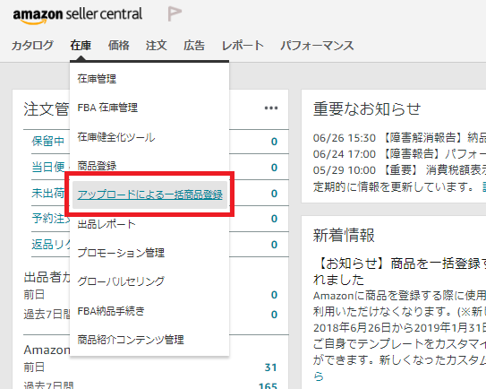Click the 0 count in 未出荷 row
Viewport: 486px width, 389px height.
pyautogui.click(x=274, y=194)
